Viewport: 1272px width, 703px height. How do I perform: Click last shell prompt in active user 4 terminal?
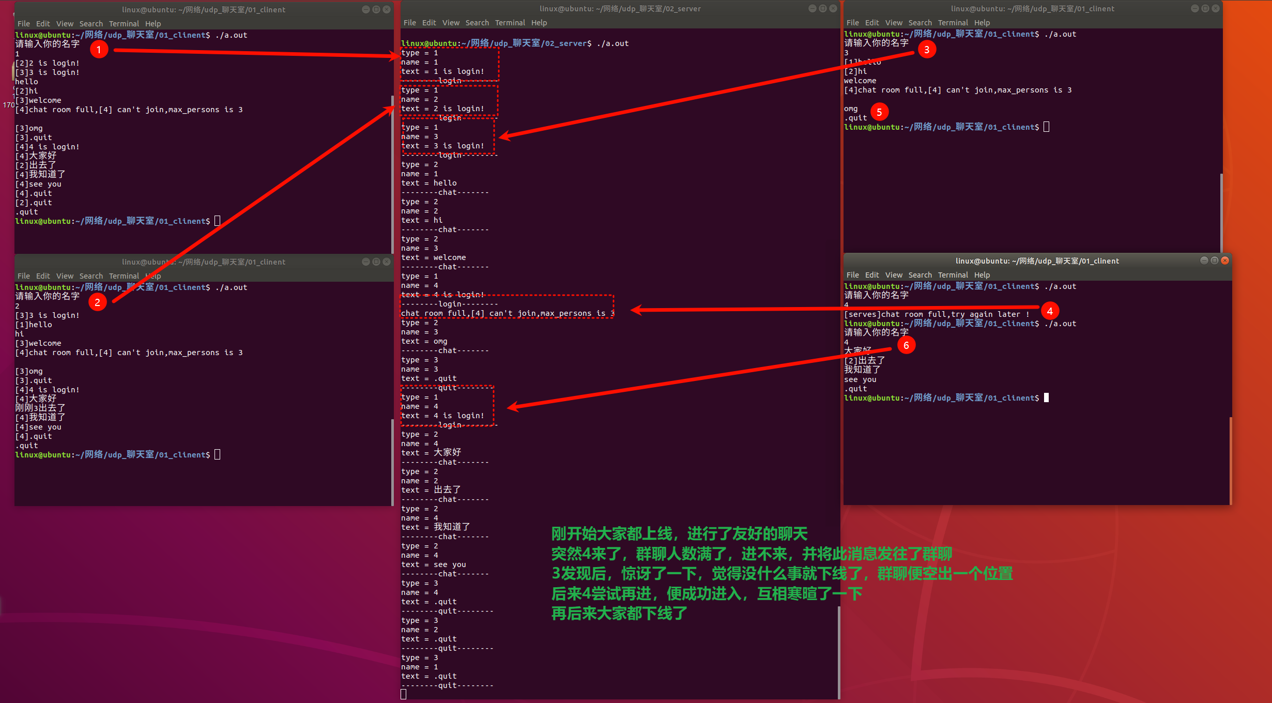click(x=941, y=398)
